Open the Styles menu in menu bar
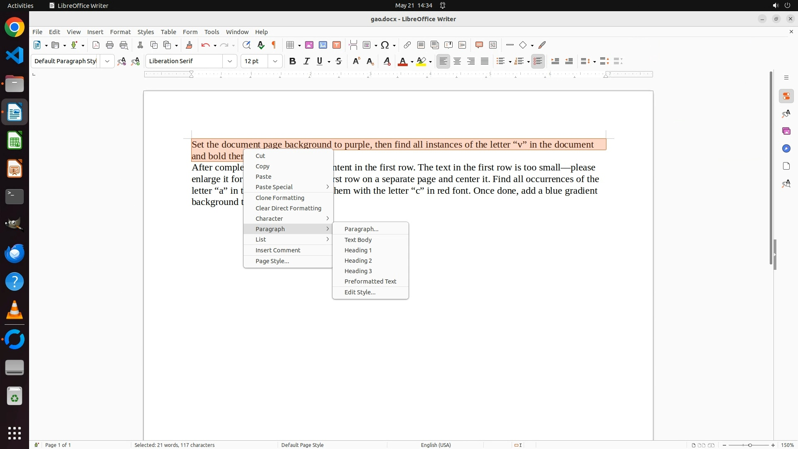The height and width of the screenshot is (449, 798). click(x=145, y=32)
